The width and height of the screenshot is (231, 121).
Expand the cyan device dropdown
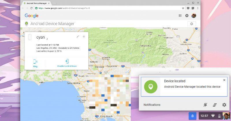pos(47,39)
